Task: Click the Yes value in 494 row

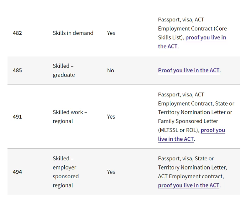Action: pyautogui.click(x=111, y=172)
